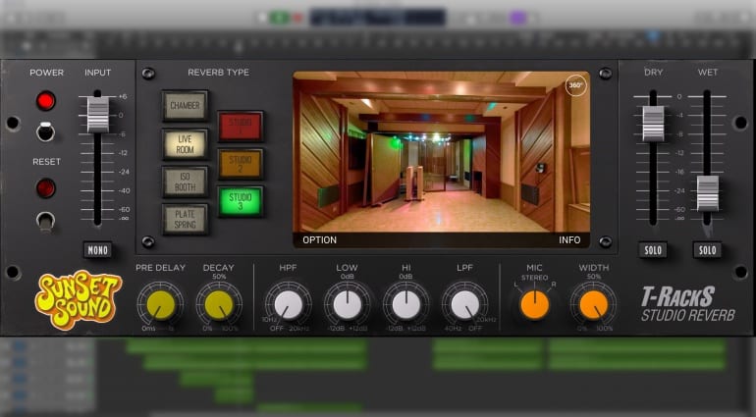The height and width of the screenshot is (417, 756).
Task: Click the DRY fader handle
Action: click(x=653, y=124)
